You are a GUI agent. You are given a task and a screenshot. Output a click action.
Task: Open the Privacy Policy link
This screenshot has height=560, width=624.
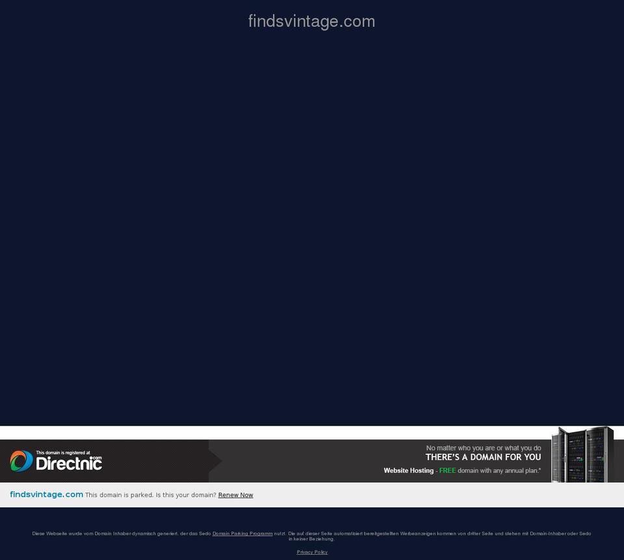312,552
